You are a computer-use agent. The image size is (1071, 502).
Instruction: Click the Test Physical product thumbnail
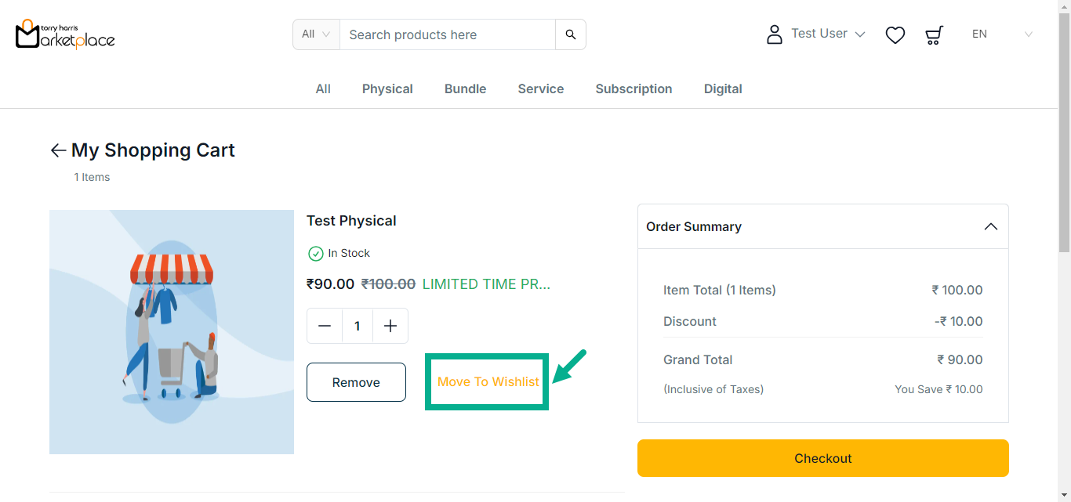(172, 332)
